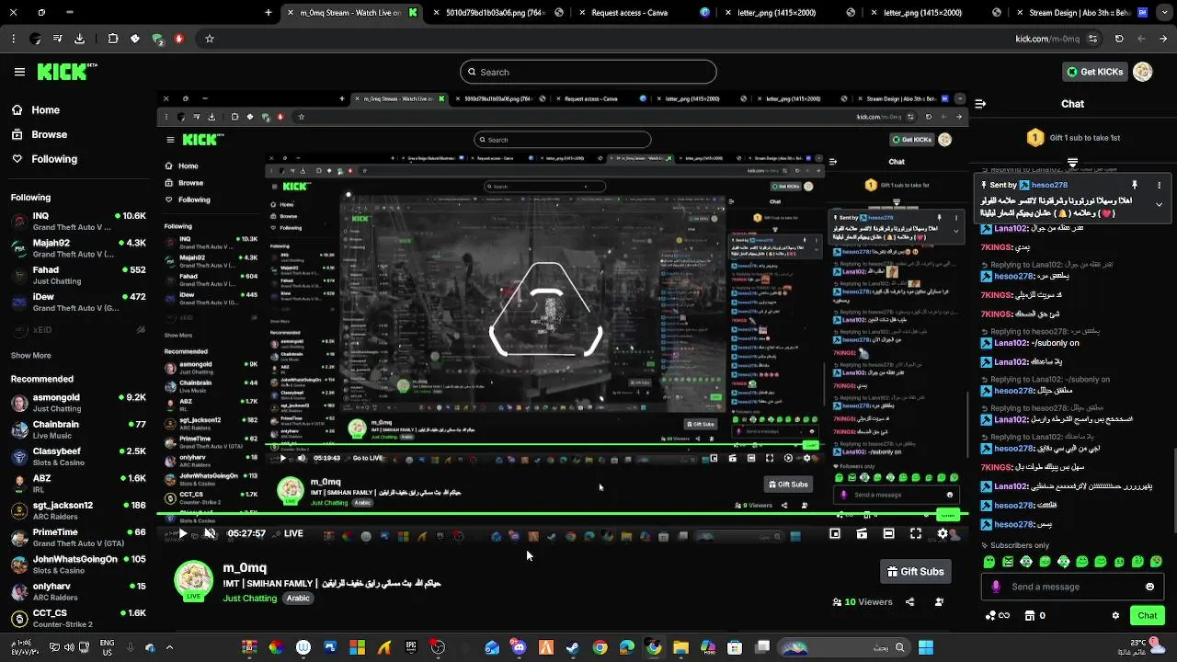Open asmongold recommended channel

point(77,403)
